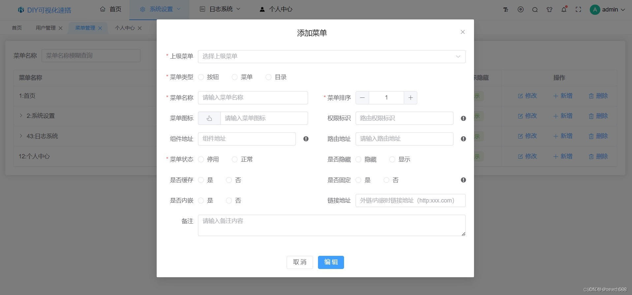Click 修改 in the 12:个人中心 row

pos(527,156)
